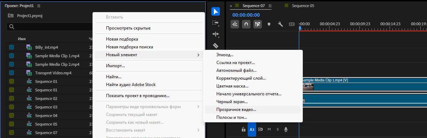Switch to the Sequence 07 timeline tab
The width and height of the screenshot is (427, 138).
(x=254, y=6)
